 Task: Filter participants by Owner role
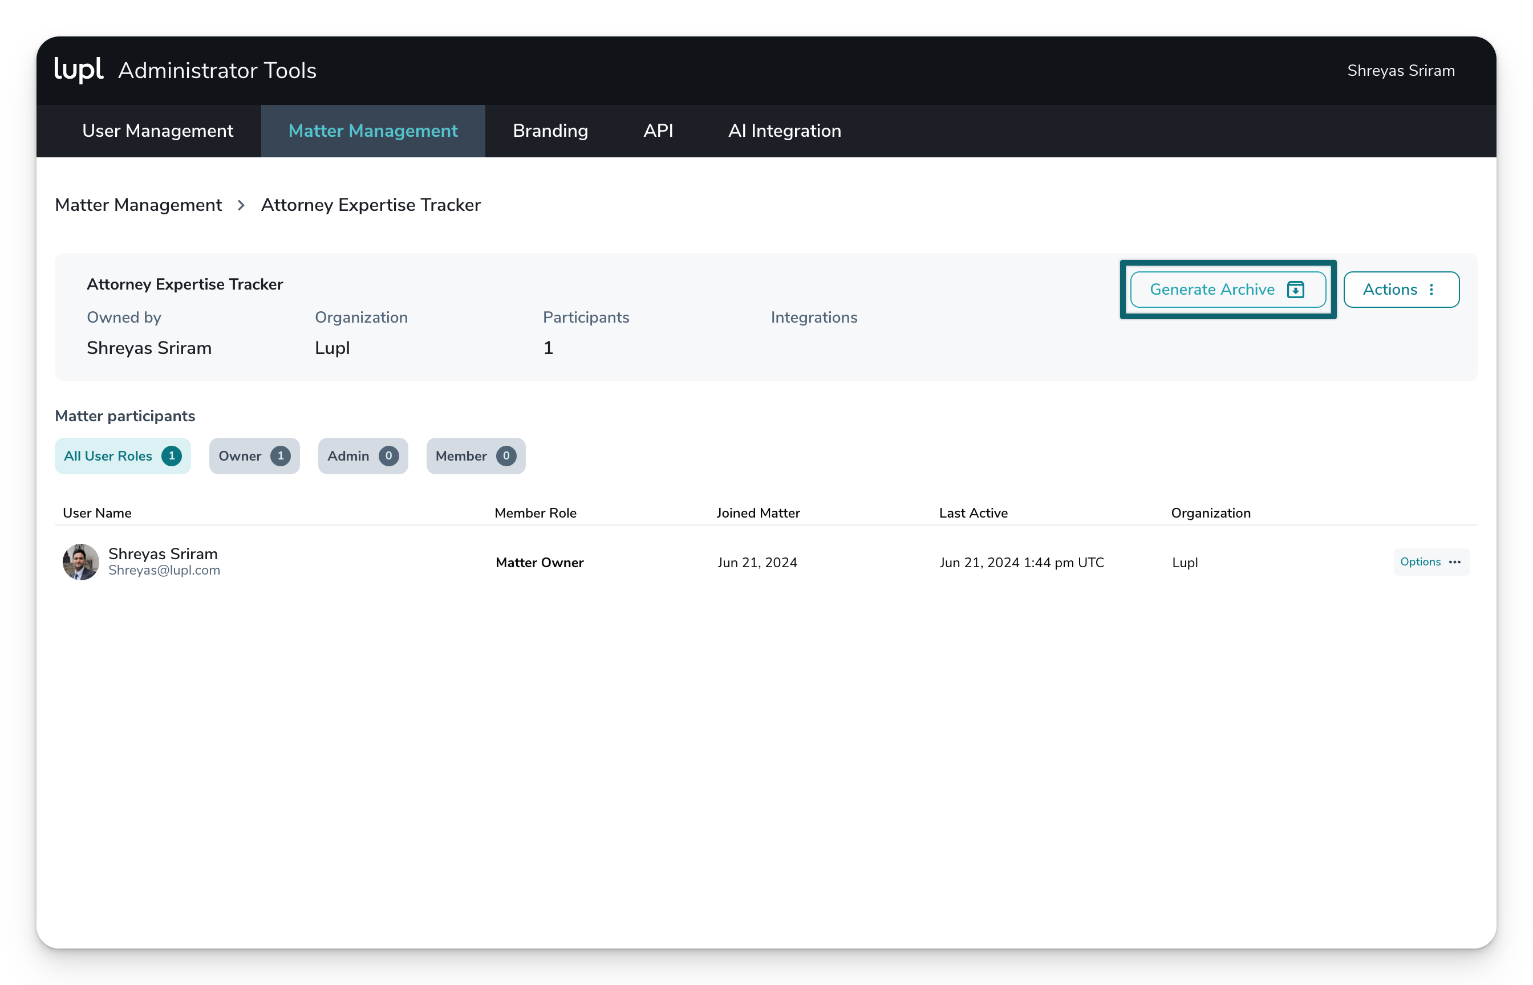pyautogui.click(x=254, y=456)
